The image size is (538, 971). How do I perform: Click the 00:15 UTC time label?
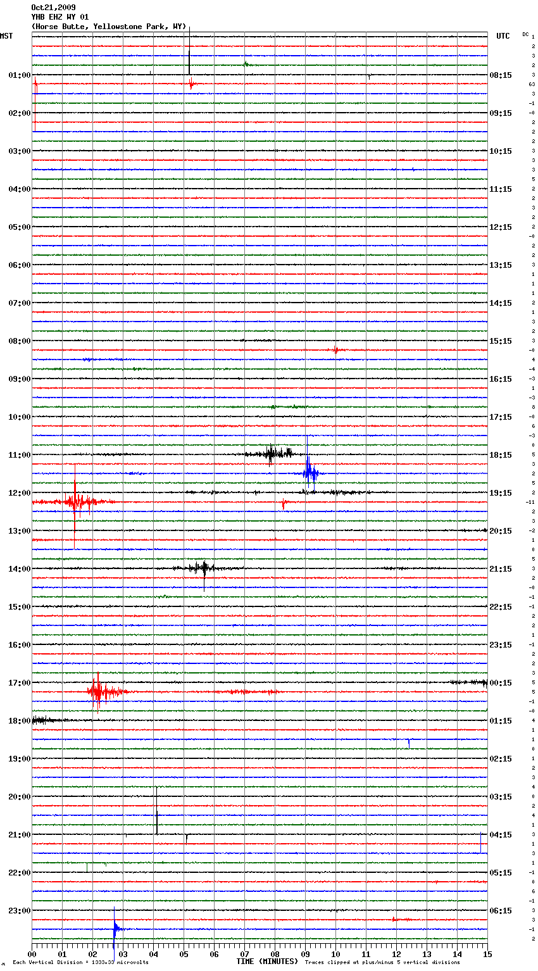[501, 683]
